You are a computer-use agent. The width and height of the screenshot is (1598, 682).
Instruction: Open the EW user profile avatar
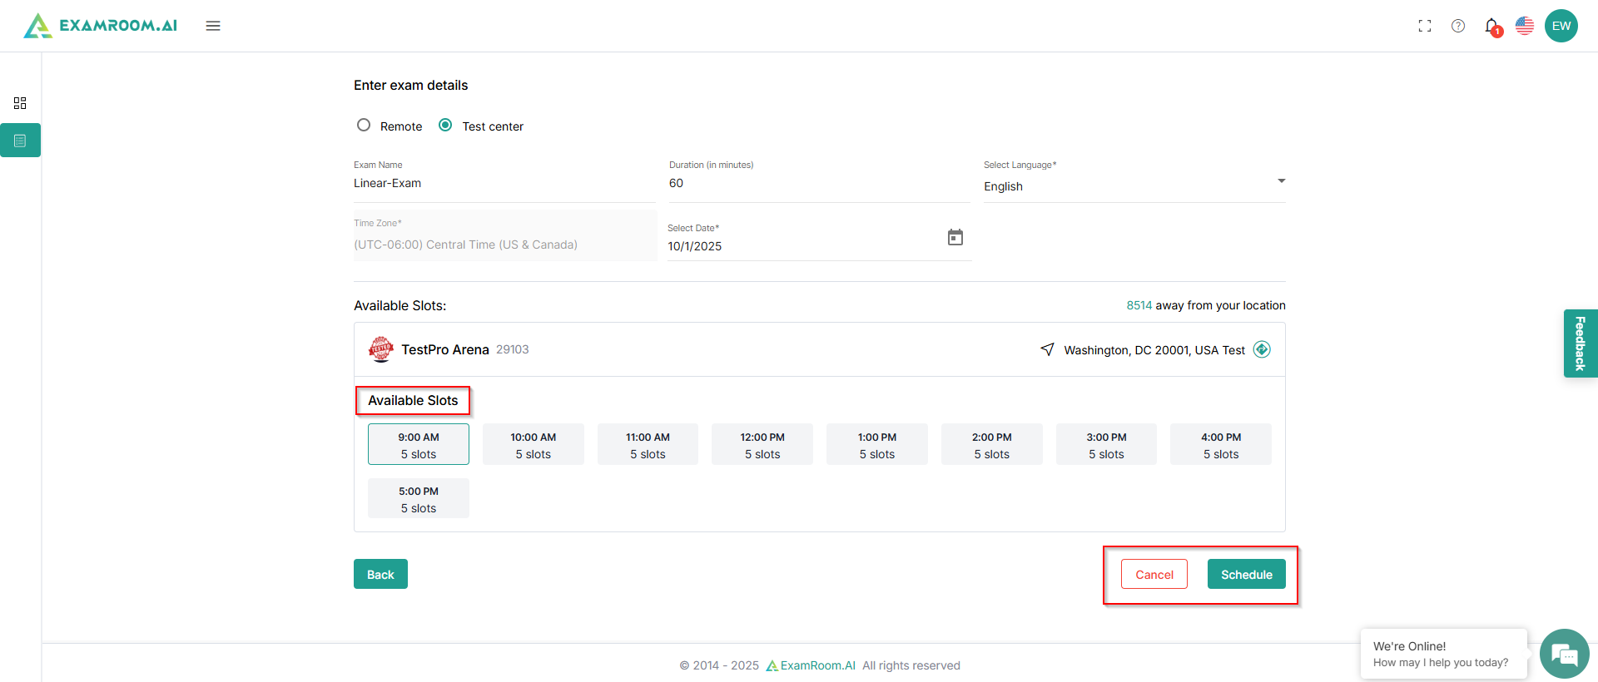pyautogui.click(x=1561, y=26)
